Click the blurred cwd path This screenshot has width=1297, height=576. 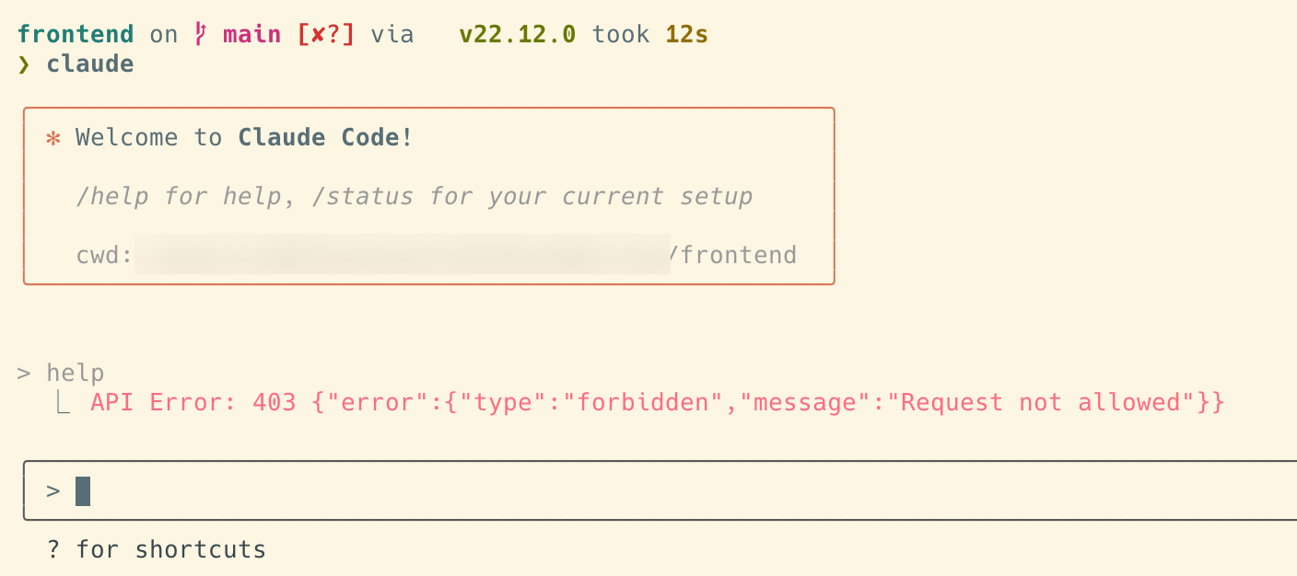pos(403,254)
